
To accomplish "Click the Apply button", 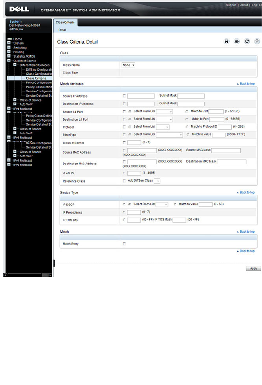I will click(253, 268).
